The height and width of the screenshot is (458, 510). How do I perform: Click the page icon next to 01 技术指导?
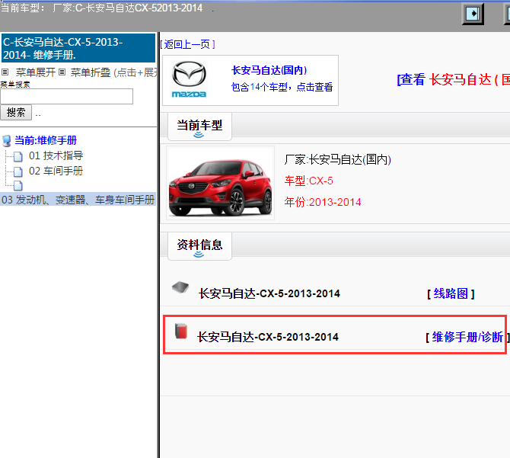pos(18,156)
